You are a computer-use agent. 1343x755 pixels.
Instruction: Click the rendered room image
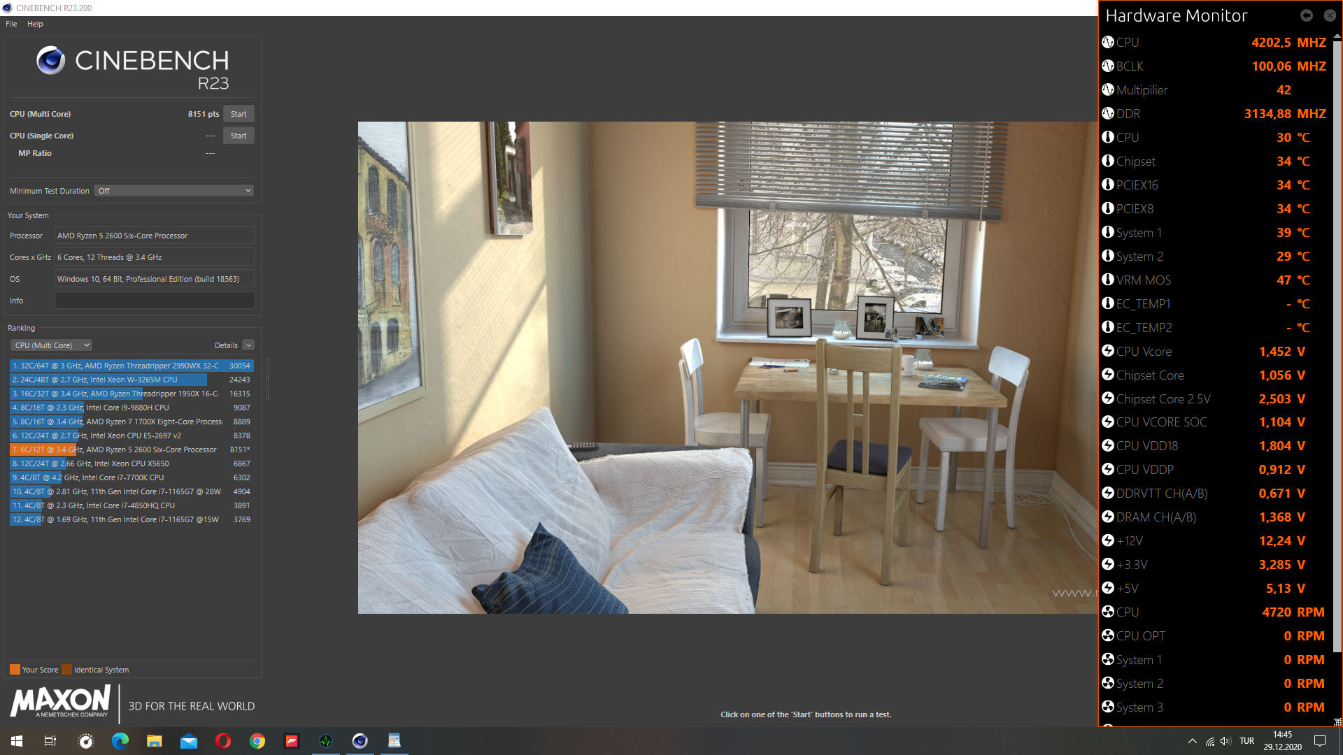727,368
